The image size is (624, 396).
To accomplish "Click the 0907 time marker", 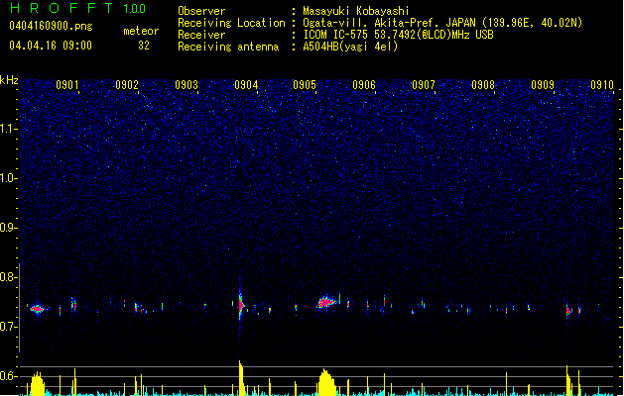I will click(x=424, y=85).
